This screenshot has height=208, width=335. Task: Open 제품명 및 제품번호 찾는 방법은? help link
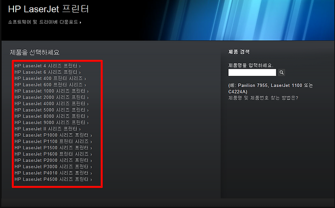coord(263,98)
